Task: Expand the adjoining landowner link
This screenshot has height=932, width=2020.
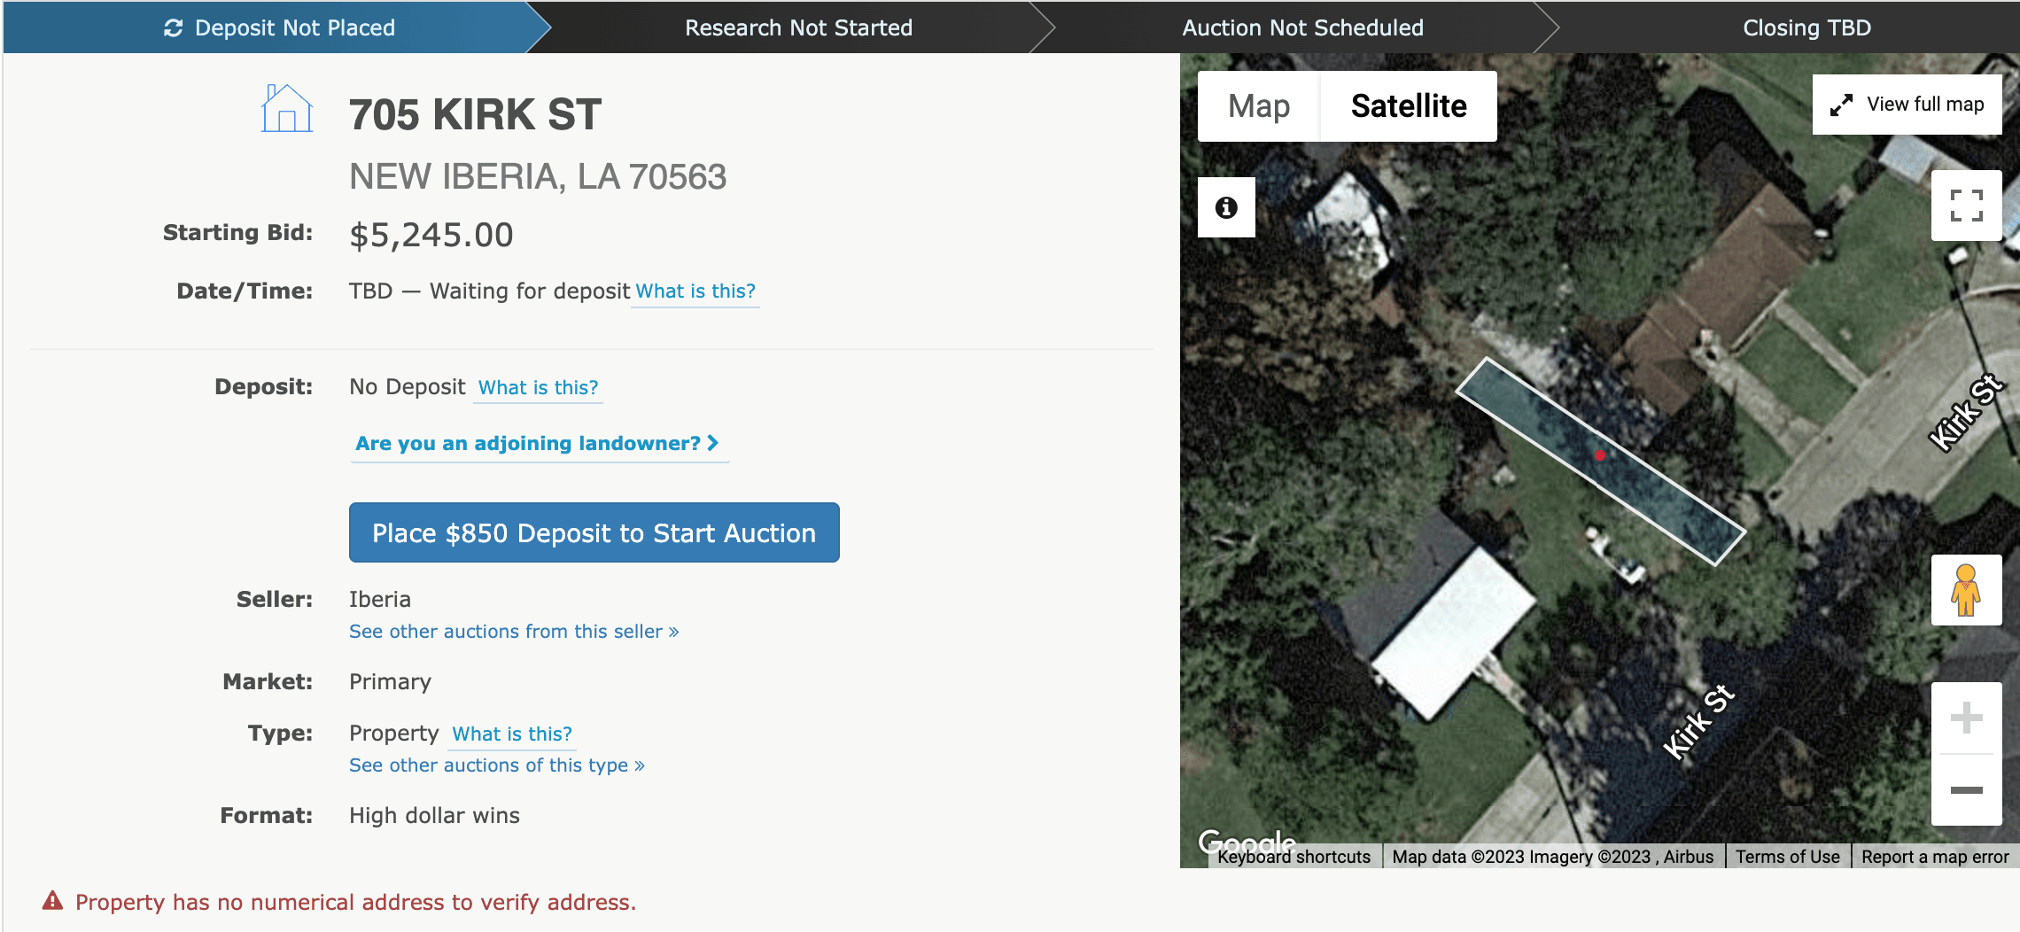Action: 537,443
